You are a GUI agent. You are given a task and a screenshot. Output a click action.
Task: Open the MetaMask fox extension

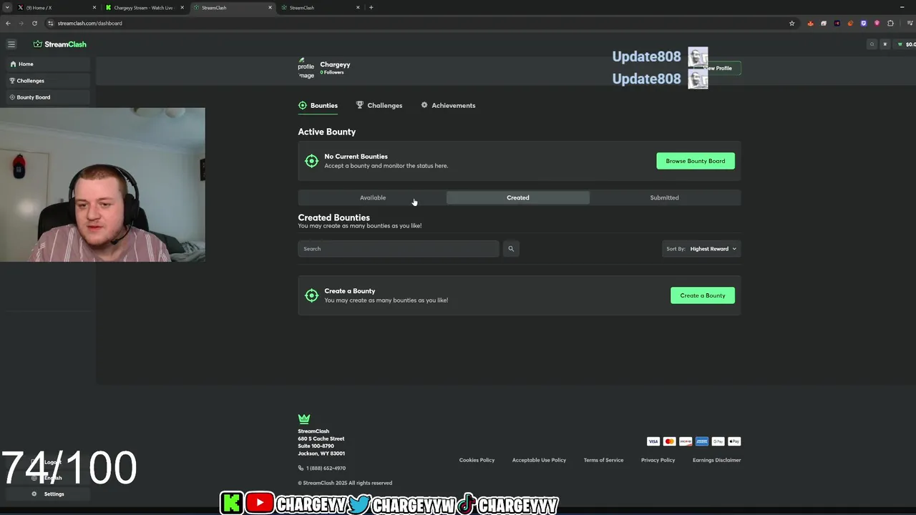pyautogui.click(x=810, y=23)
